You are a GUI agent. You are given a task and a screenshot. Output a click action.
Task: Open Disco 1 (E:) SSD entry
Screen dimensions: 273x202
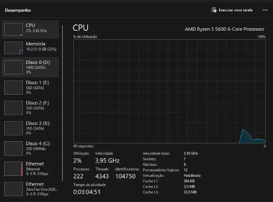30,88
